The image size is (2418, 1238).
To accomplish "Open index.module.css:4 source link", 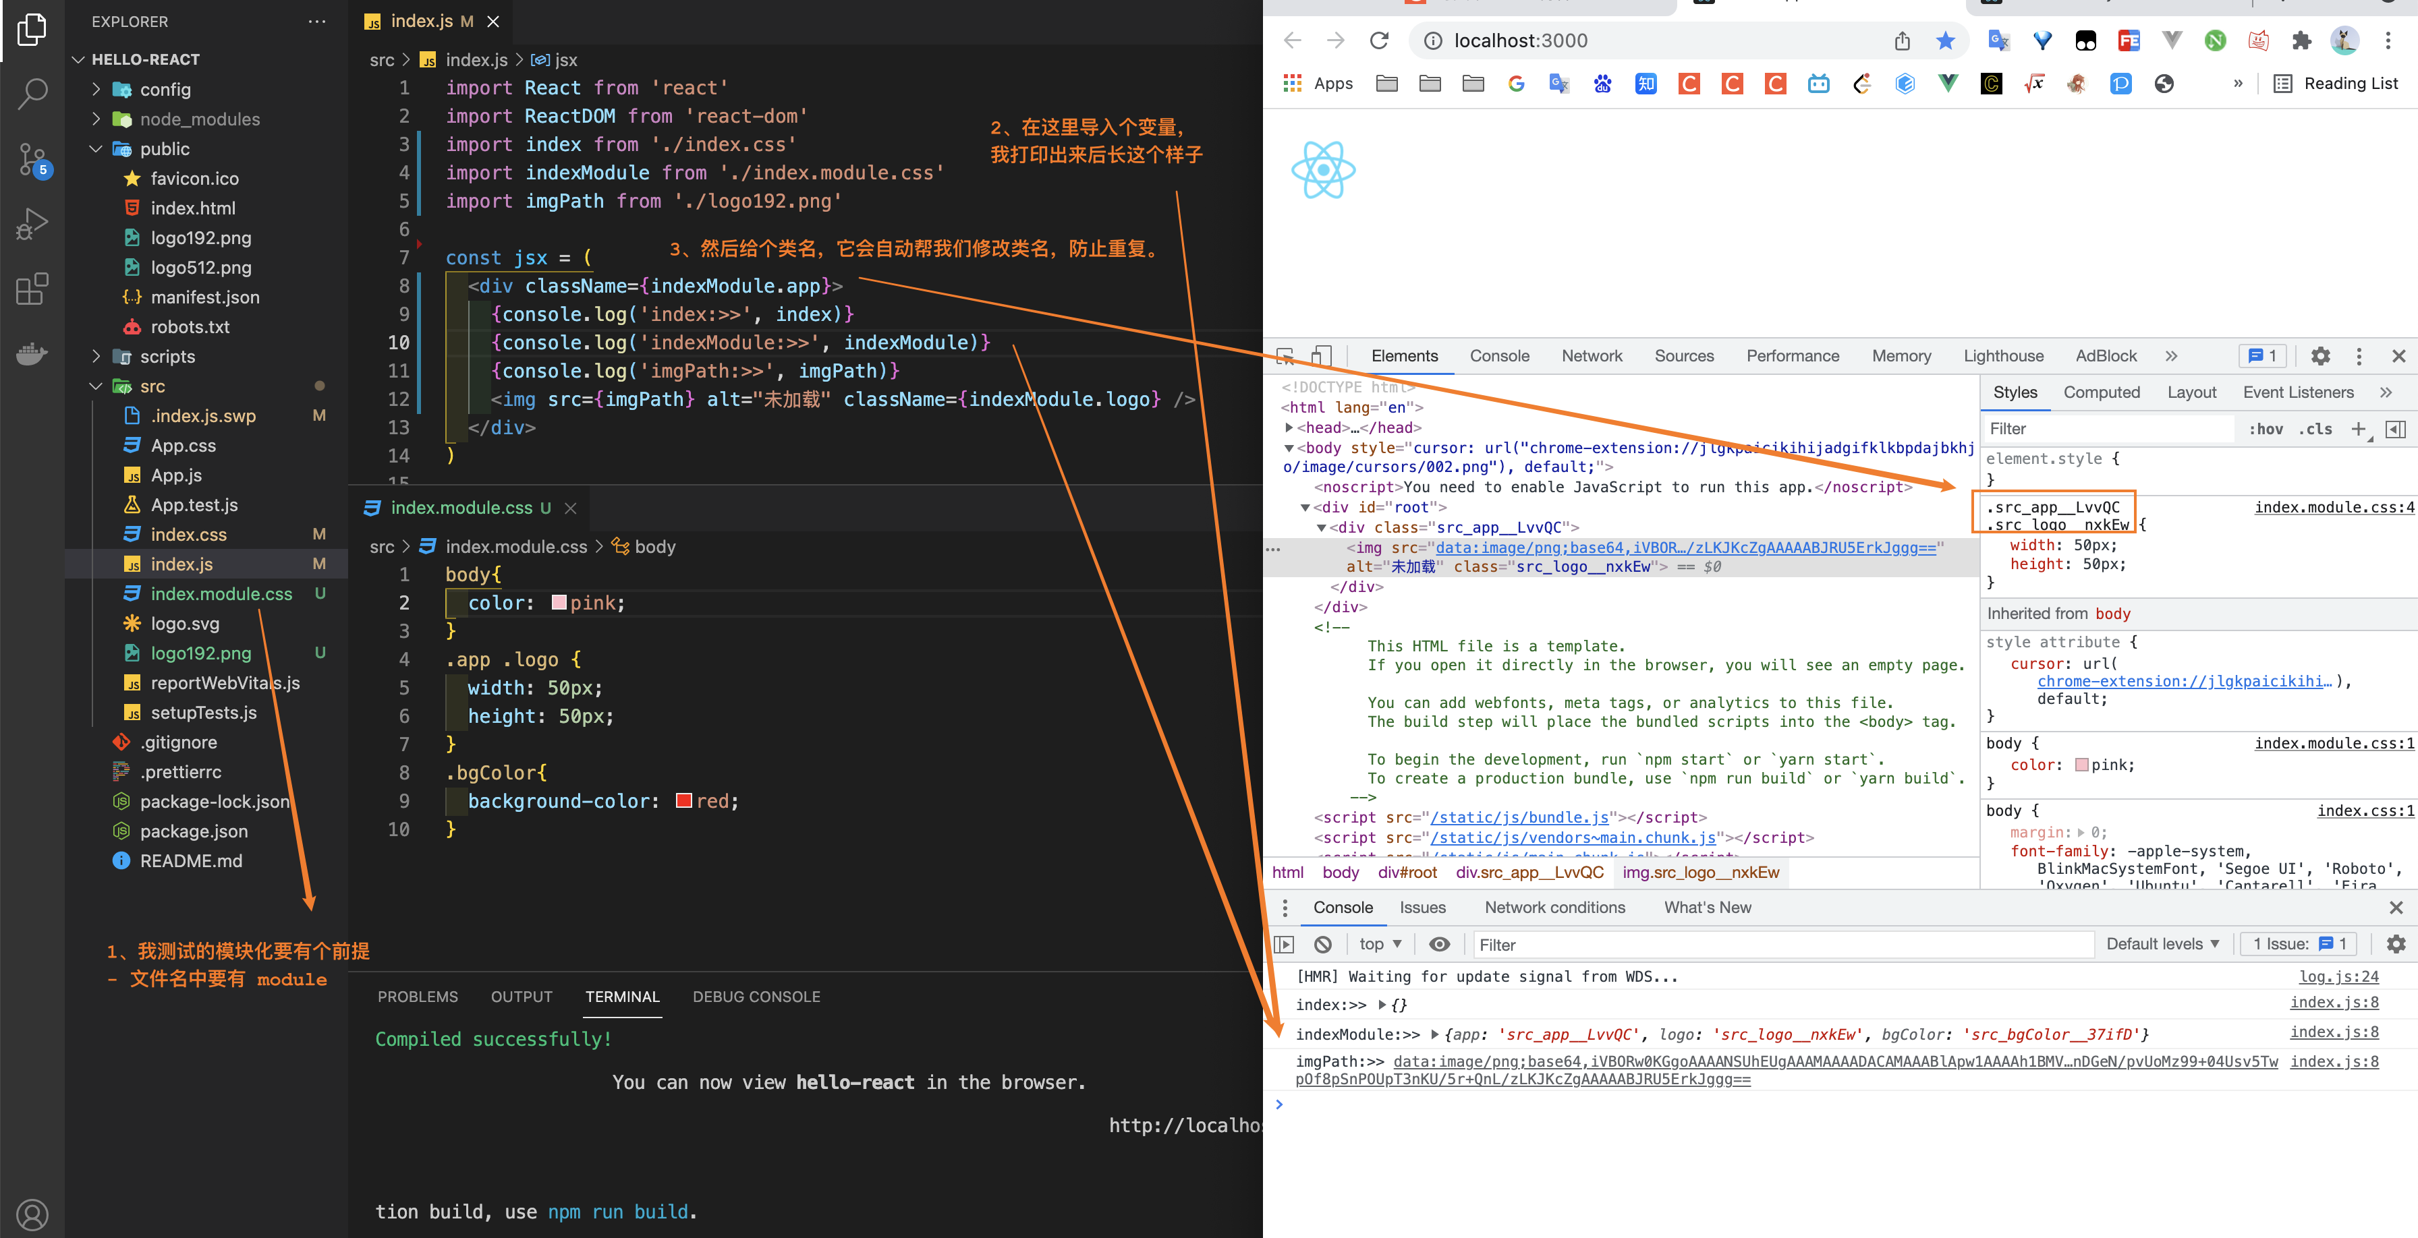I will click(x=2334, y=507).
